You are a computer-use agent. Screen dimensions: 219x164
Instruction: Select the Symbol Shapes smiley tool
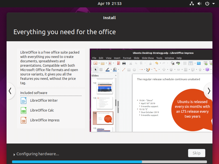pyautogui.click(x=171, y=69)
